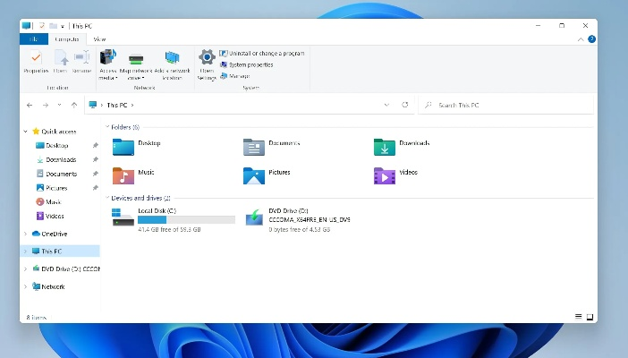Click the Help question mark icon
This screenshot has height=358, width=628.
point(591,39)
